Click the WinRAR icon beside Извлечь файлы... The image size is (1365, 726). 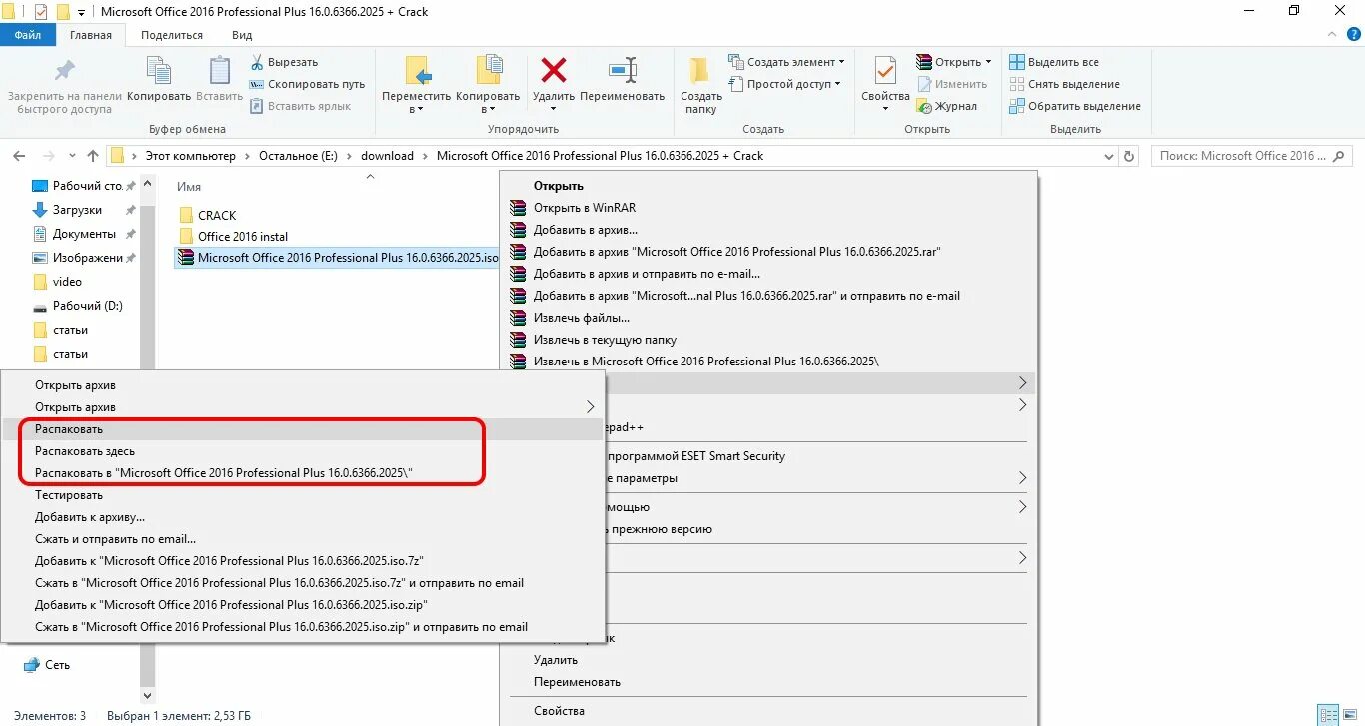click(x=517, y=318)
